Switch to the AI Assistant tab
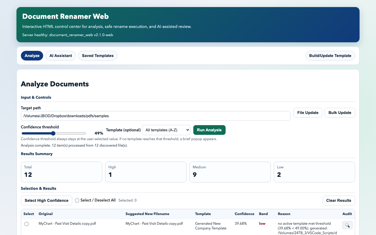This screenshot has height=235, width=376. (x=61, y=56)
